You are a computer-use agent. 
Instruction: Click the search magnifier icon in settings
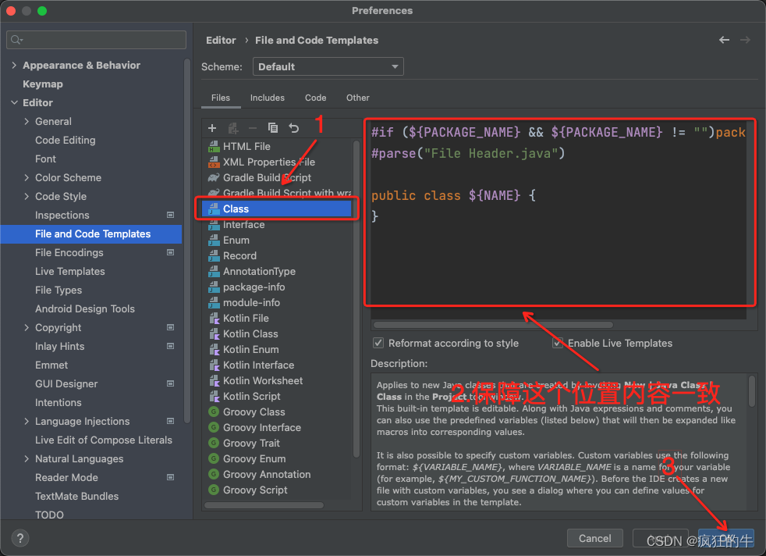(x=16, y=40)
